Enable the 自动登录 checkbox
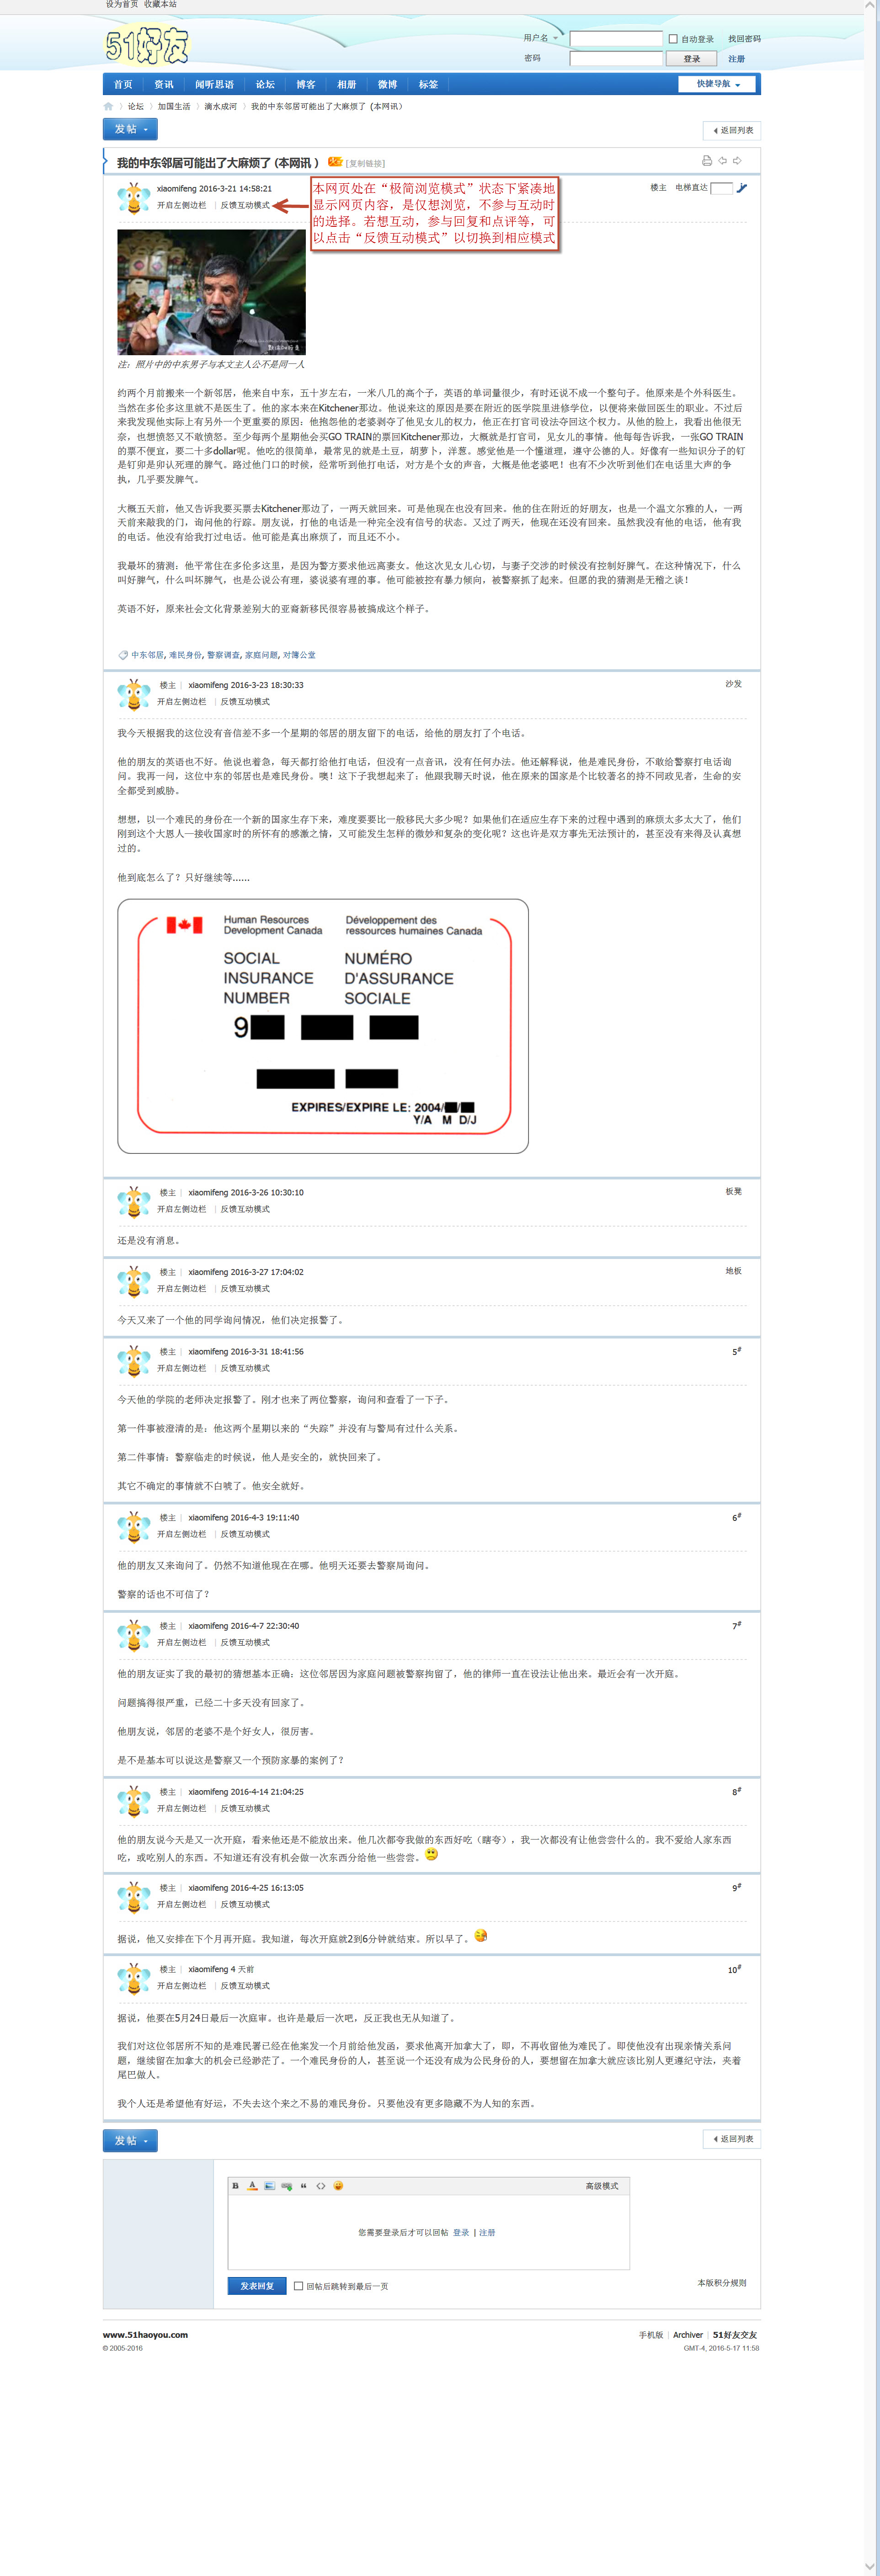This screenshot has height=2576, width=880. 673,39
